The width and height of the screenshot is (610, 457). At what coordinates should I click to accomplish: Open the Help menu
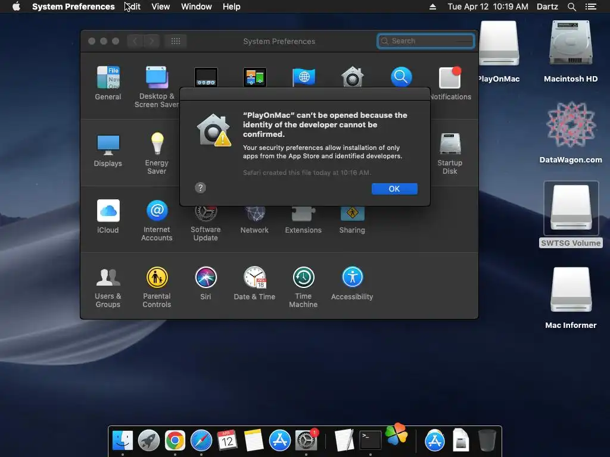232,7
